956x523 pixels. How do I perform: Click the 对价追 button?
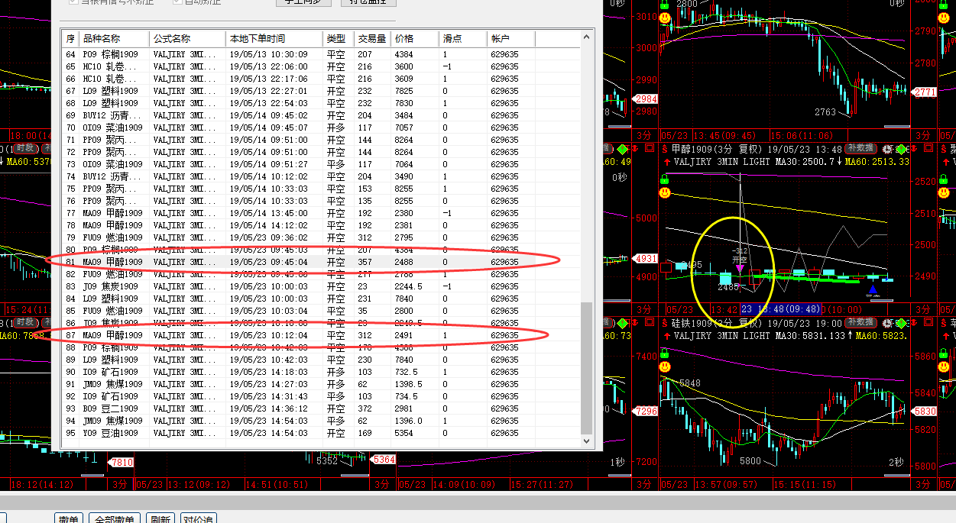point(199,519)
